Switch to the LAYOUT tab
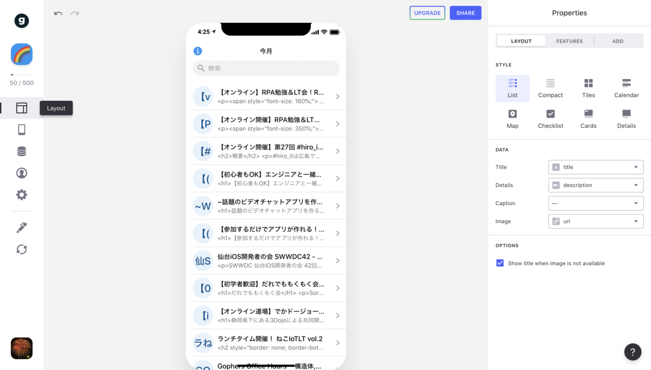Screen dimensions: 651x370 [521, 41]
